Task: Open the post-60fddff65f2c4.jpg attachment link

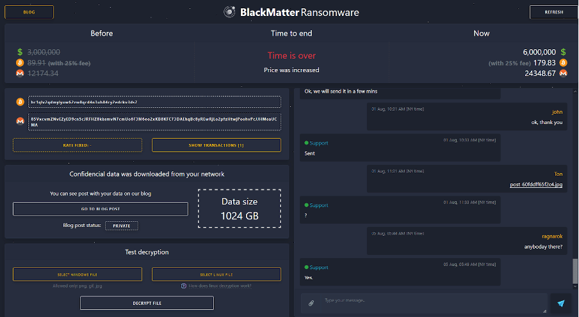Action: (x=535, y=185)
